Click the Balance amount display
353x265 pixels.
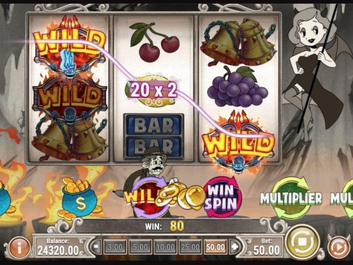coord(58,246)
